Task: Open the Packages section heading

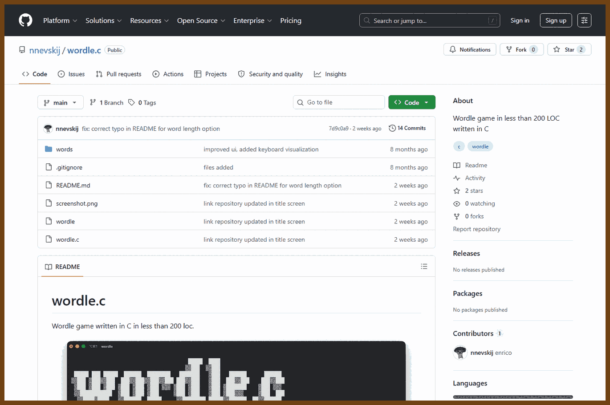Action: click(x=468, y=293)
